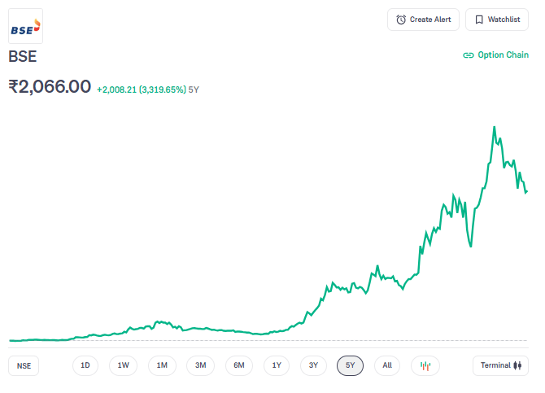Select the 1D time range

(85, 365)
